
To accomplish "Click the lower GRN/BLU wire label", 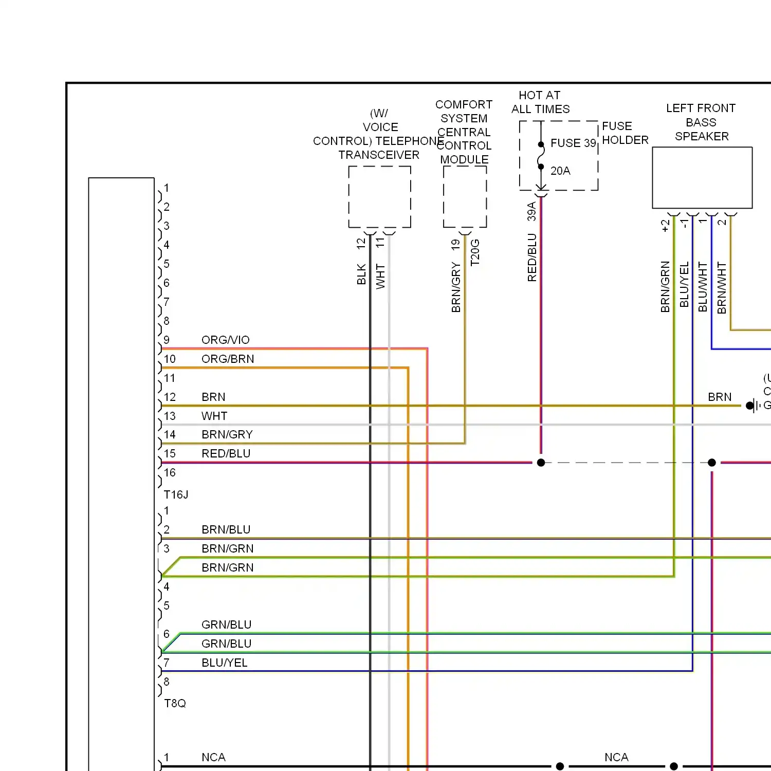I will tap(226, 644).
